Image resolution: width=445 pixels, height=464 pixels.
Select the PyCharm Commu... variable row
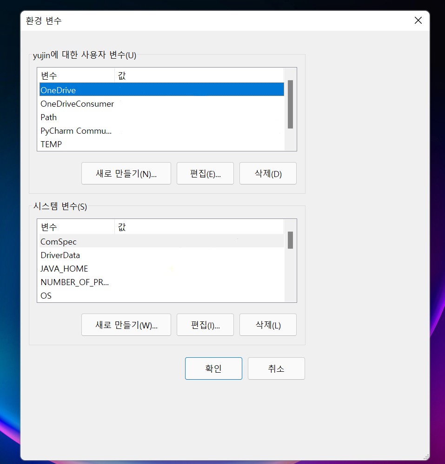[x=161, y=130]
